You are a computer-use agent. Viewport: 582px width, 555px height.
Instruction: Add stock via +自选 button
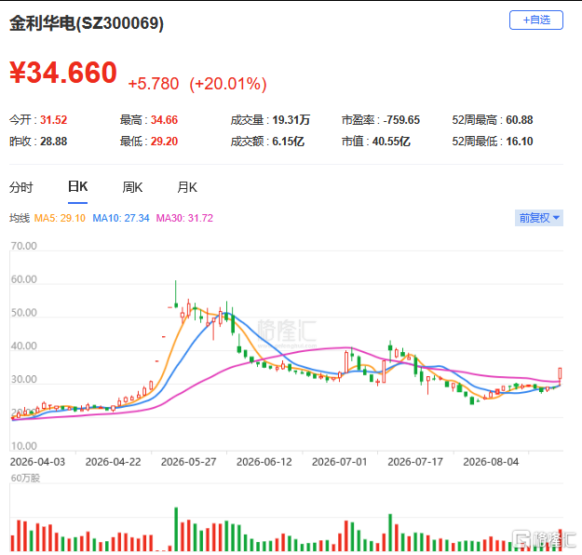point(536,20)
